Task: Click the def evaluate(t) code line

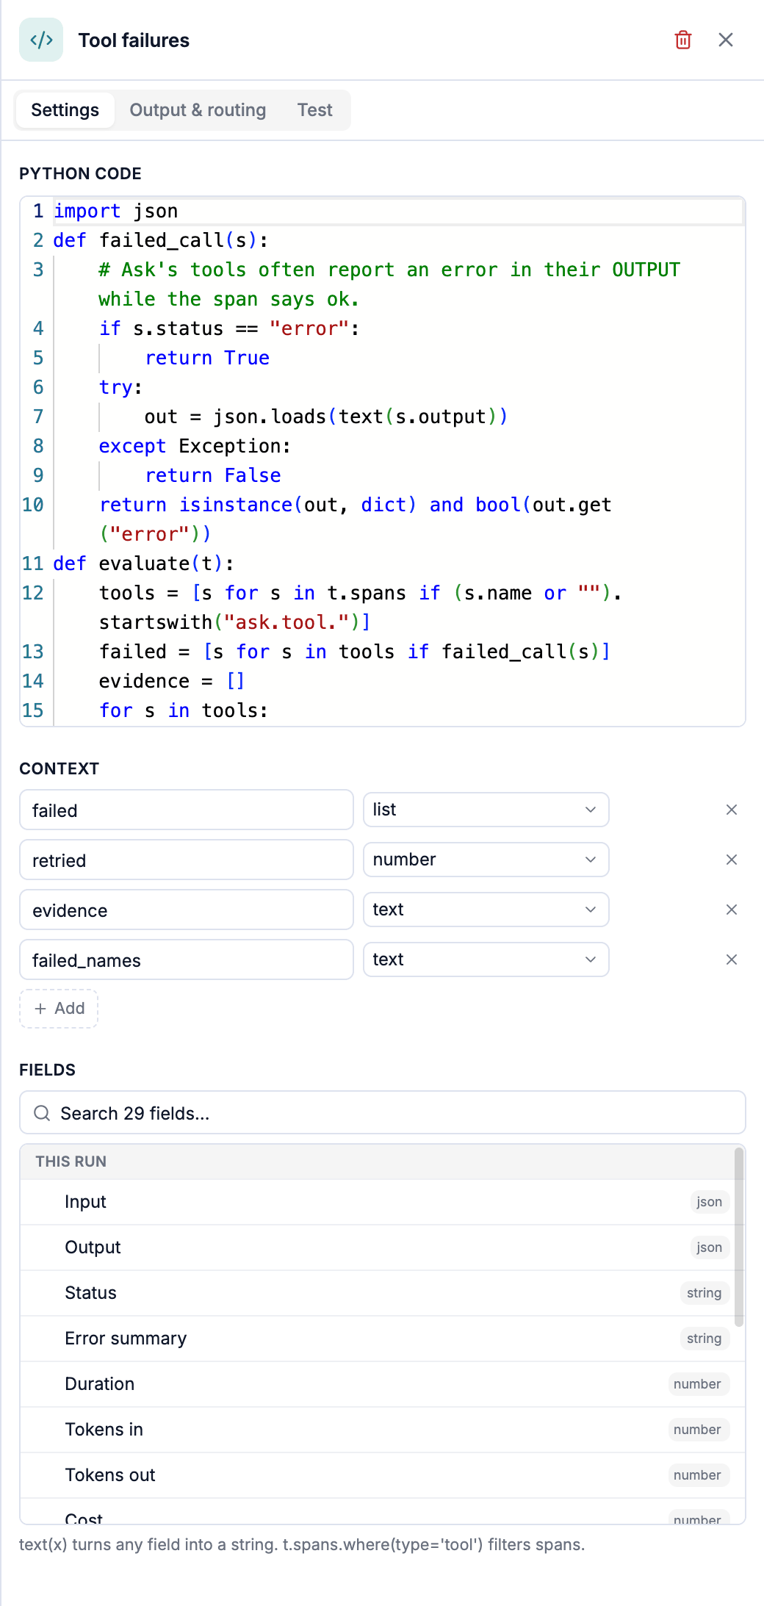Action: coord(143,563)
